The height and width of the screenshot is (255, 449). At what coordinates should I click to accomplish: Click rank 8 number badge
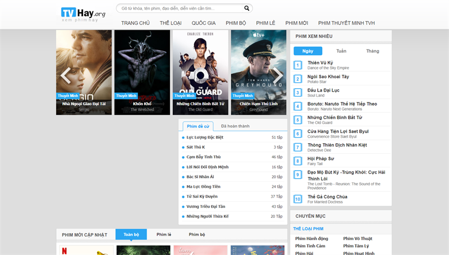point(297,161)
